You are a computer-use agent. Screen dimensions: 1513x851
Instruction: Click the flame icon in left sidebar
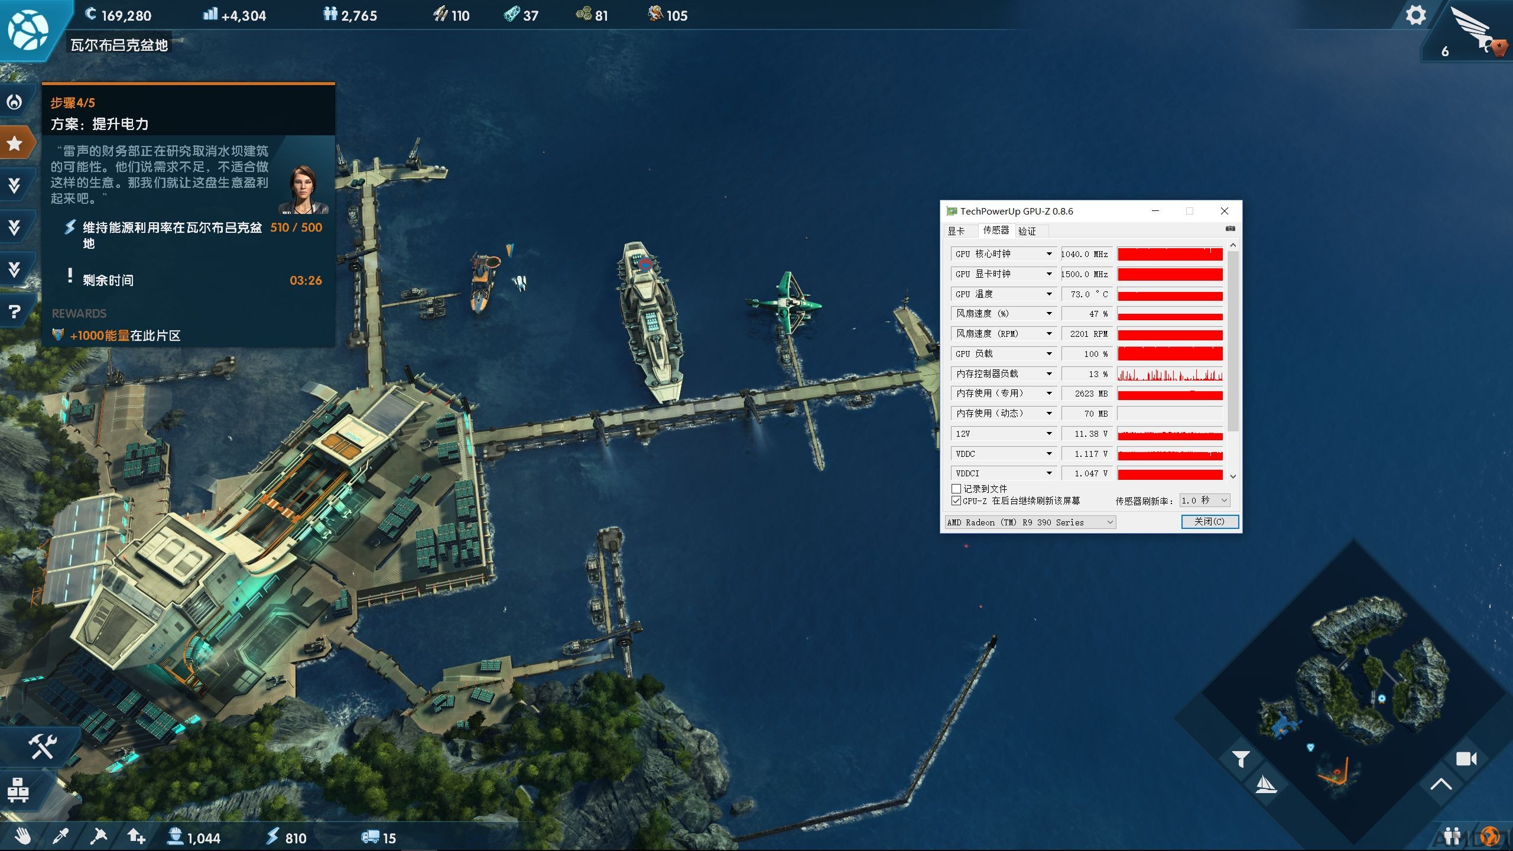(15, 102)
